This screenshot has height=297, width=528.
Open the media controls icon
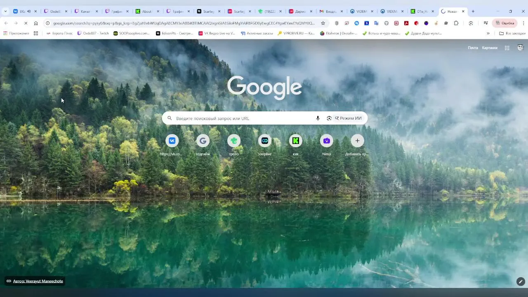pyautogui.click(x=486, y=23)
